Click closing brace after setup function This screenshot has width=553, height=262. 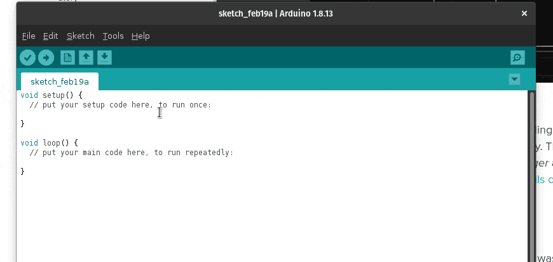pos(23,123)
